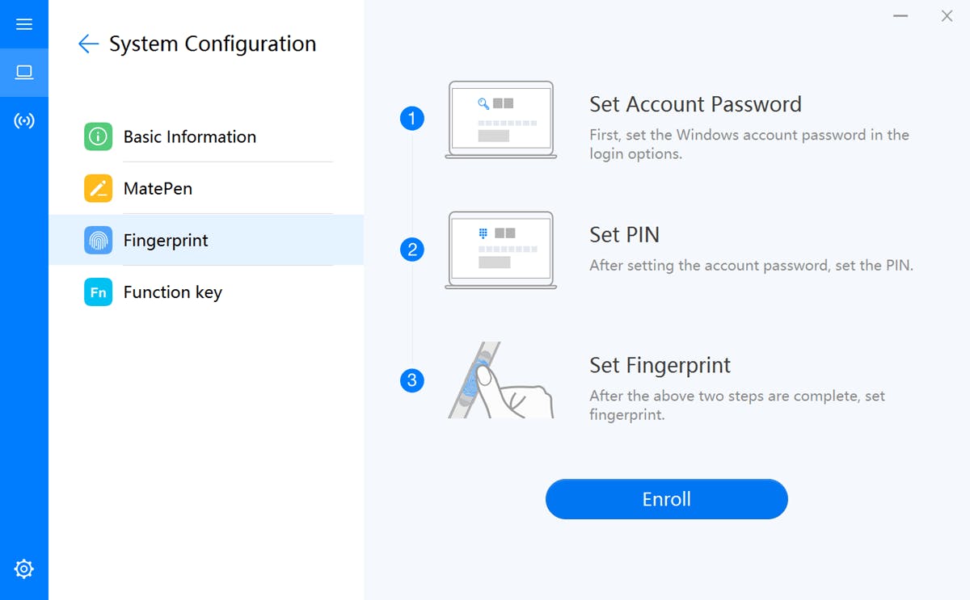Switch to the MatePen section

pos(158,188)
